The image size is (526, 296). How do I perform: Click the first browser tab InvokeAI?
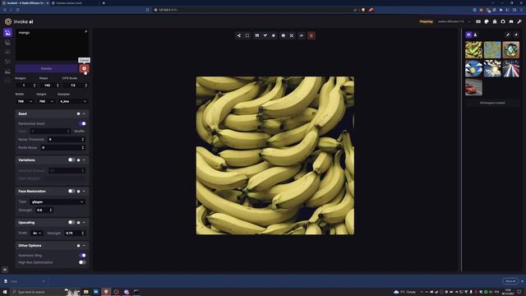(x=25, y=3)
